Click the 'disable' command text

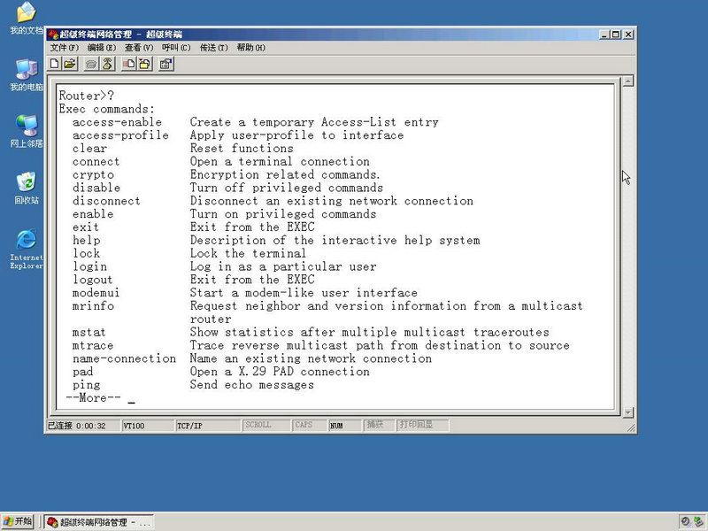pyautogui.click(x=96, y=188)
